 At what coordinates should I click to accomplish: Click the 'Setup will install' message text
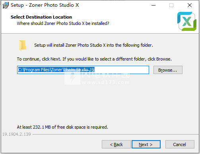(93, 45)
